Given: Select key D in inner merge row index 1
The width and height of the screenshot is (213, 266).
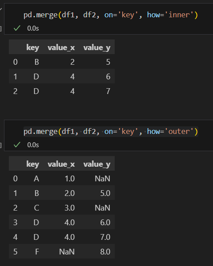Looking at the screenshot, I should (36, 77).
